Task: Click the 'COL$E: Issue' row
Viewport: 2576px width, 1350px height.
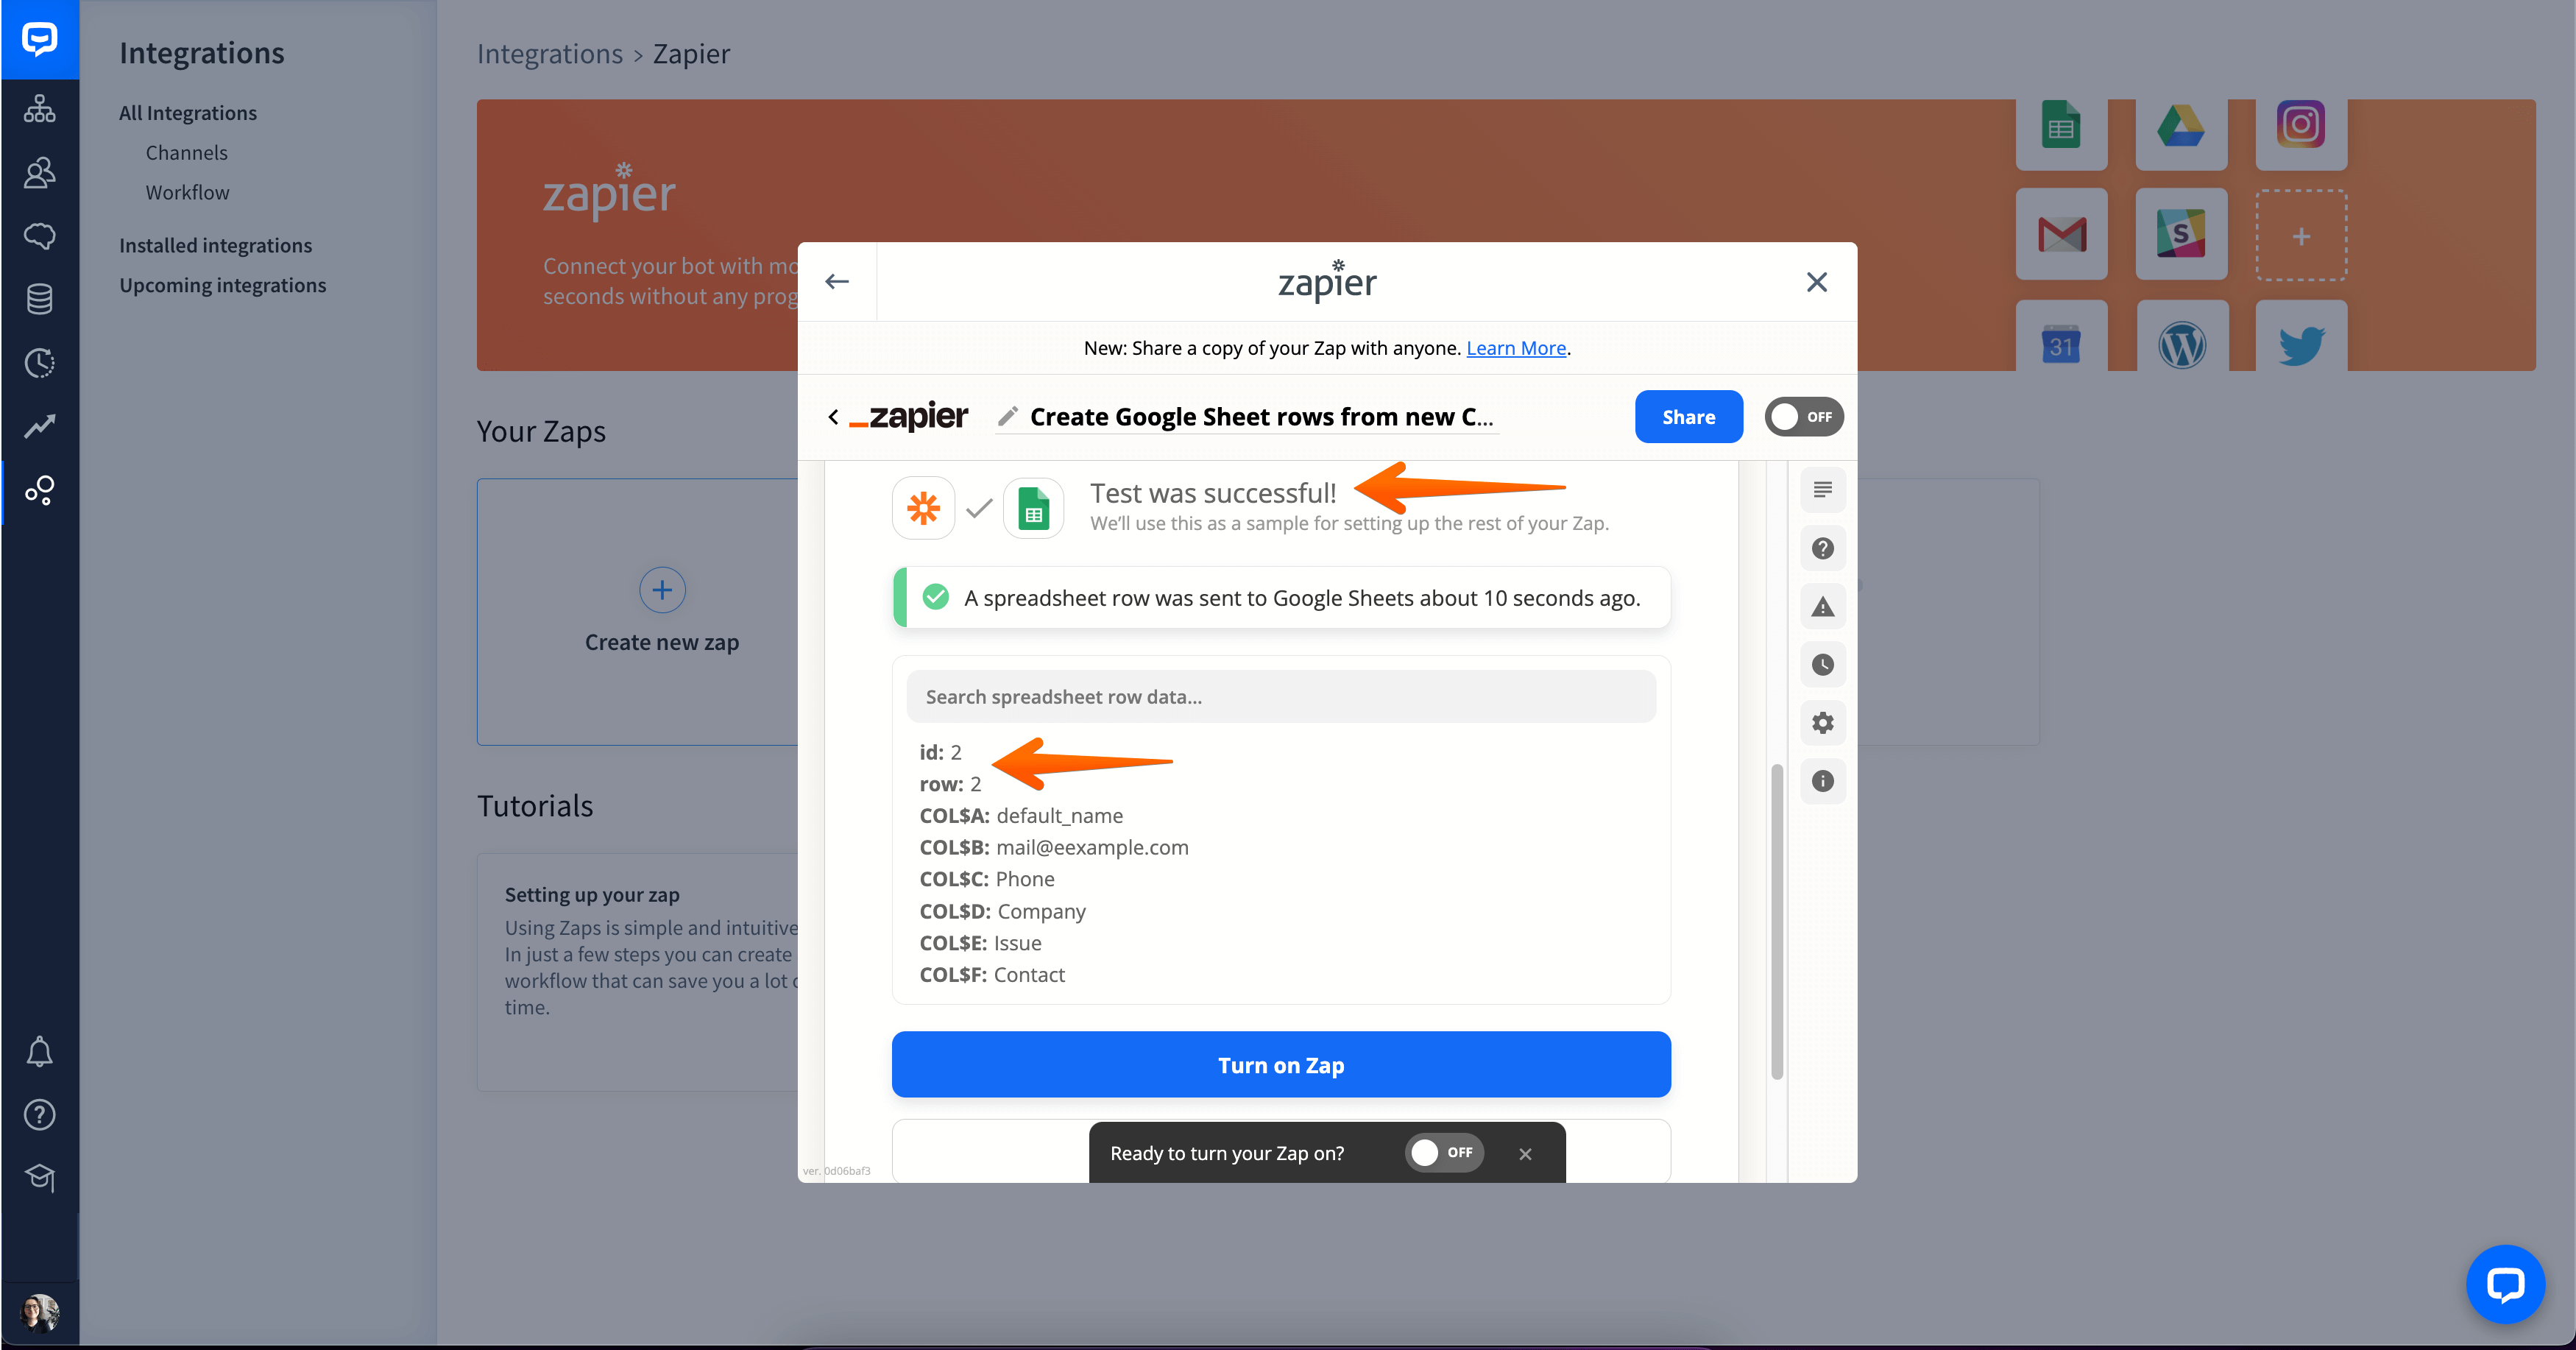Action: coord(980,943)
